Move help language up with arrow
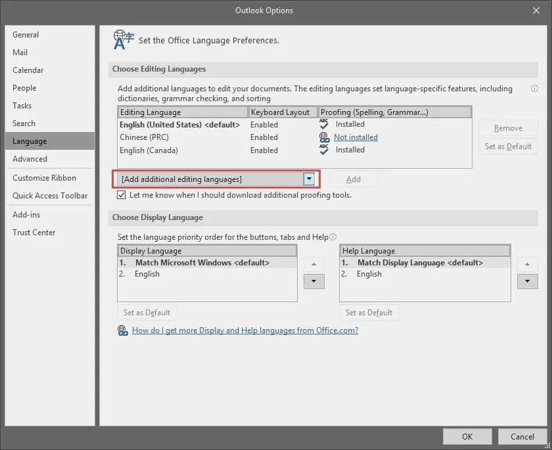Viewport: 552px width, 450px height. 527,264
